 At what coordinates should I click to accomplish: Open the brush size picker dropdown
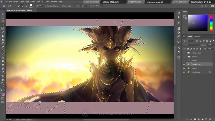(34, 6)
